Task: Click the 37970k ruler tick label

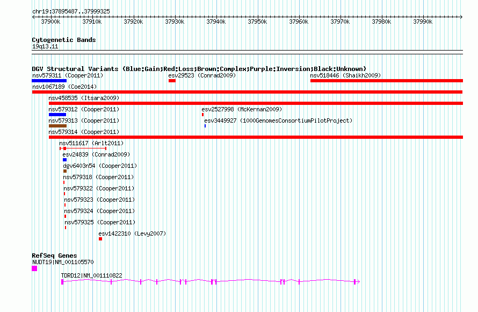Action: coord(340,22)
